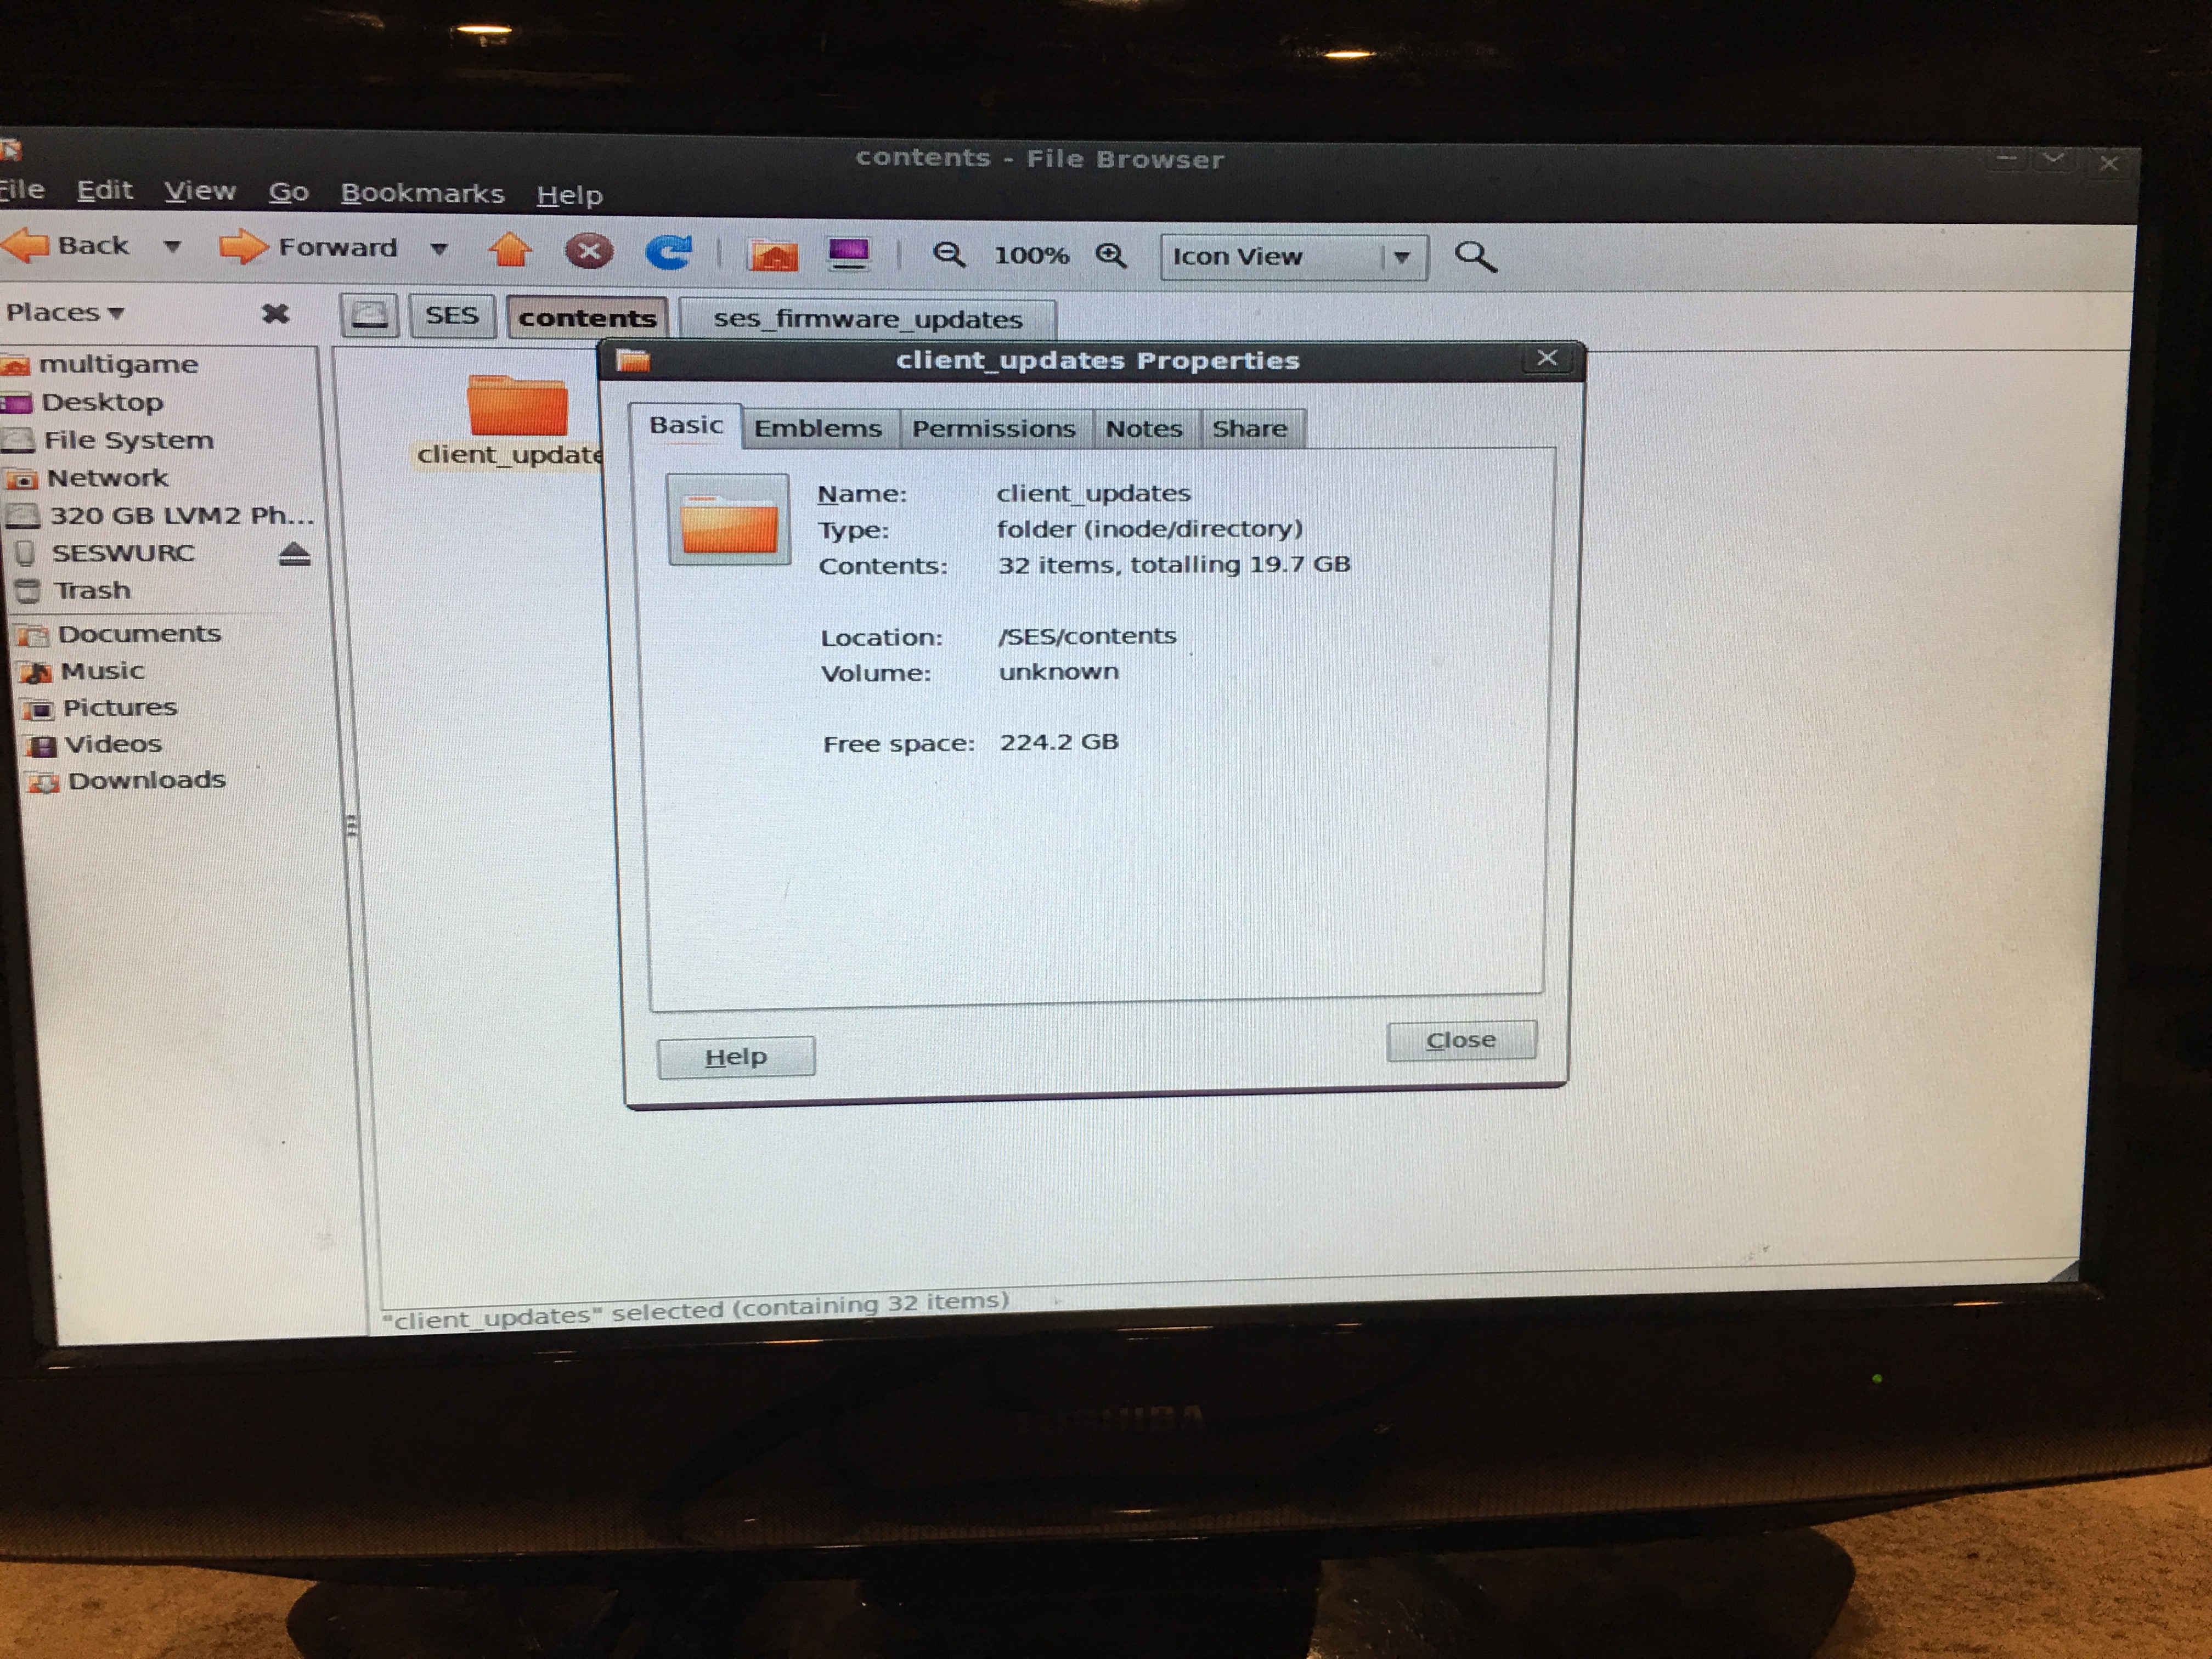Click the 224.2 GB free space value
Image resolution: width=2212 pixels, height=1659 pixels.
coord(1059,742)
